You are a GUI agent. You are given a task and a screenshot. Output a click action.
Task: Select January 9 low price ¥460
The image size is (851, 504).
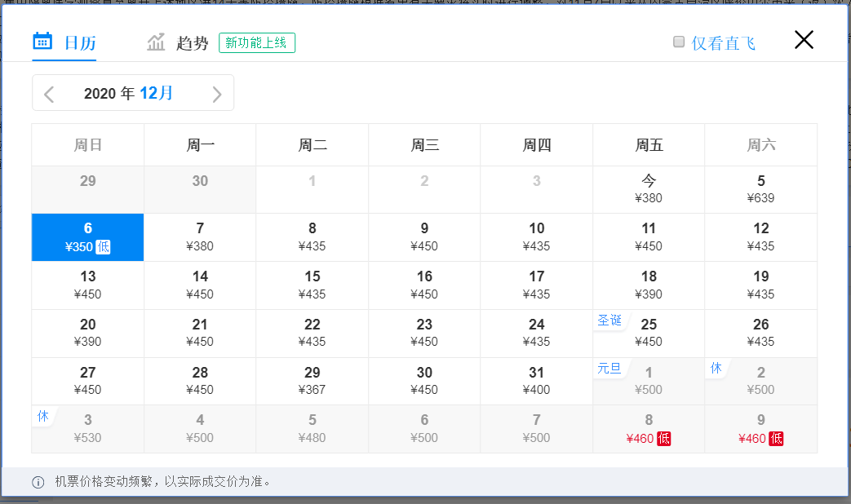(761, 429)
